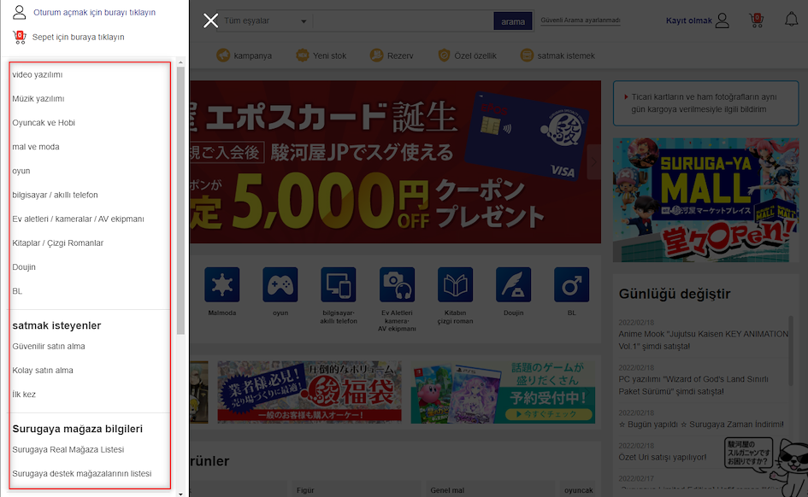The width and height of the screenshot is (808, 497).
Task: Open the shopping cart icon in header
Action: (756, 20)
